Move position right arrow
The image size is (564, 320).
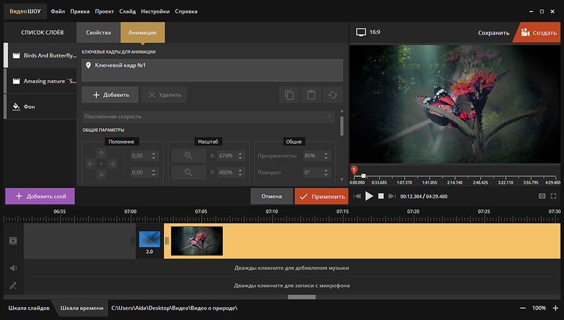[112, 164]
